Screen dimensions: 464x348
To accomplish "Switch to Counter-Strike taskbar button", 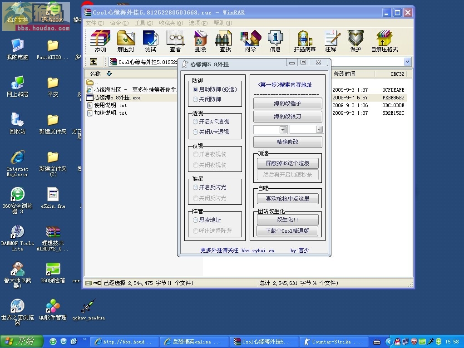I will [x=334, y=342].
